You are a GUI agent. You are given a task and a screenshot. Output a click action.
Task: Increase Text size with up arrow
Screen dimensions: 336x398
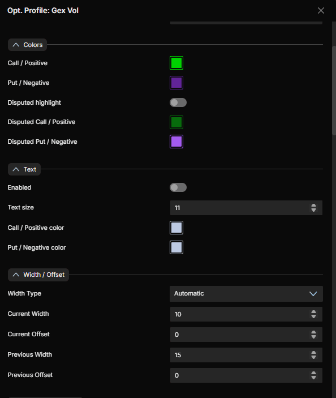tap(313, 206)
